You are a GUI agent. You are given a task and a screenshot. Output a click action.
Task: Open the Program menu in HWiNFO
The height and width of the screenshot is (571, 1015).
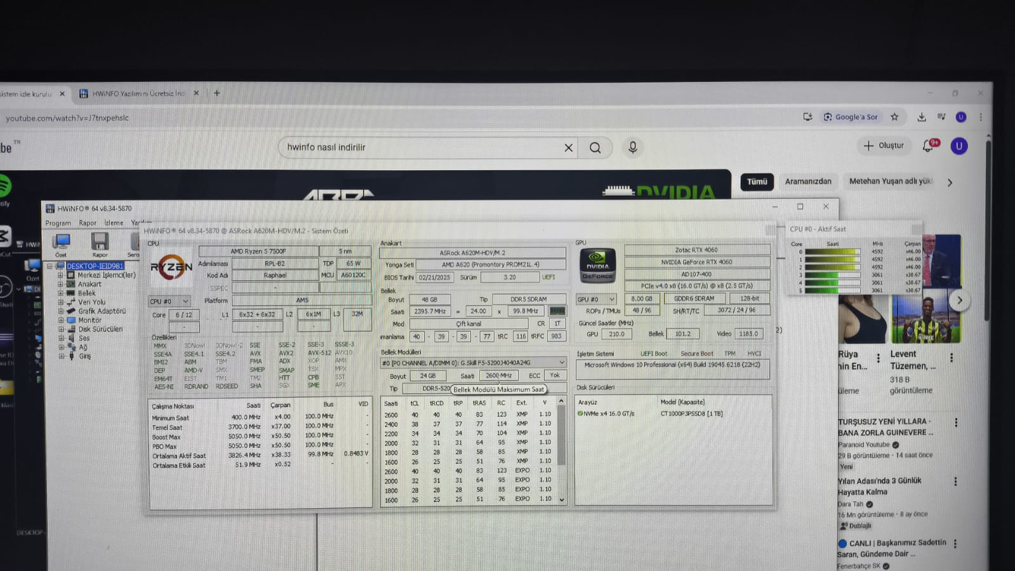click(58, 223)
